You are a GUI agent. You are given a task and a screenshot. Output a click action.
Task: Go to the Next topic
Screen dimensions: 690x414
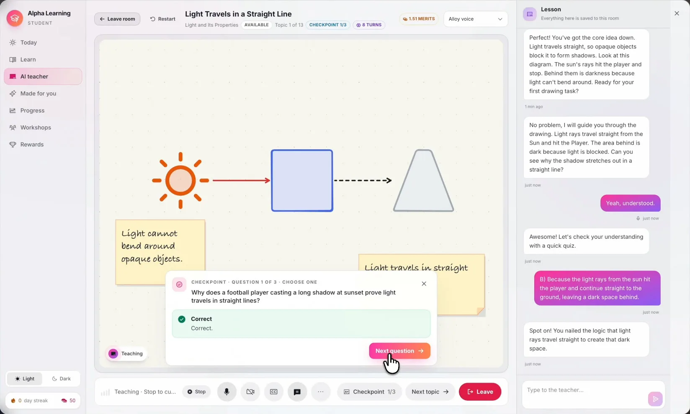430,392
